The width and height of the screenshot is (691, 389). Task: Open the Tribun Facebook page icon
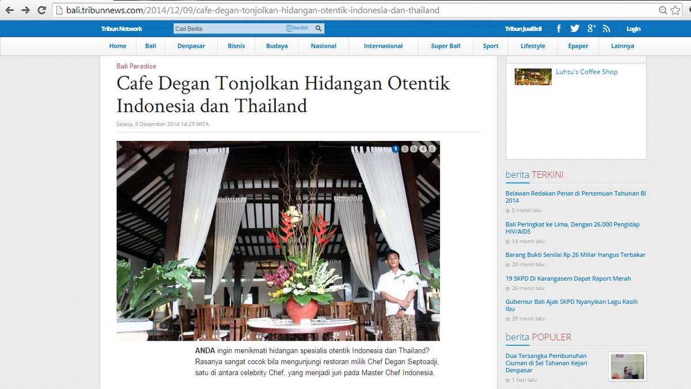[559, 29]
